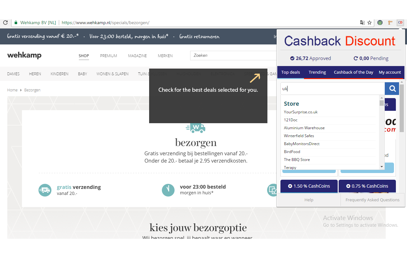Select BabyMonitorsDirect store suggestion
The width and height of the screenshot is (407, 254).
click(x=330, y=144)
